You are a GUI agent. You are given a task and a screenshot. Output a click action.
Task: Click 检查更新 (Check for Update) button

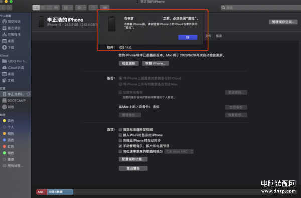(129, 63)
